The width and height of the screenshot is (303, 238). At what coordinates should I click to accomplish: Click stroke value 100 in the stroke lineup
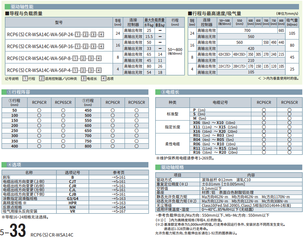tap(14, 115)
